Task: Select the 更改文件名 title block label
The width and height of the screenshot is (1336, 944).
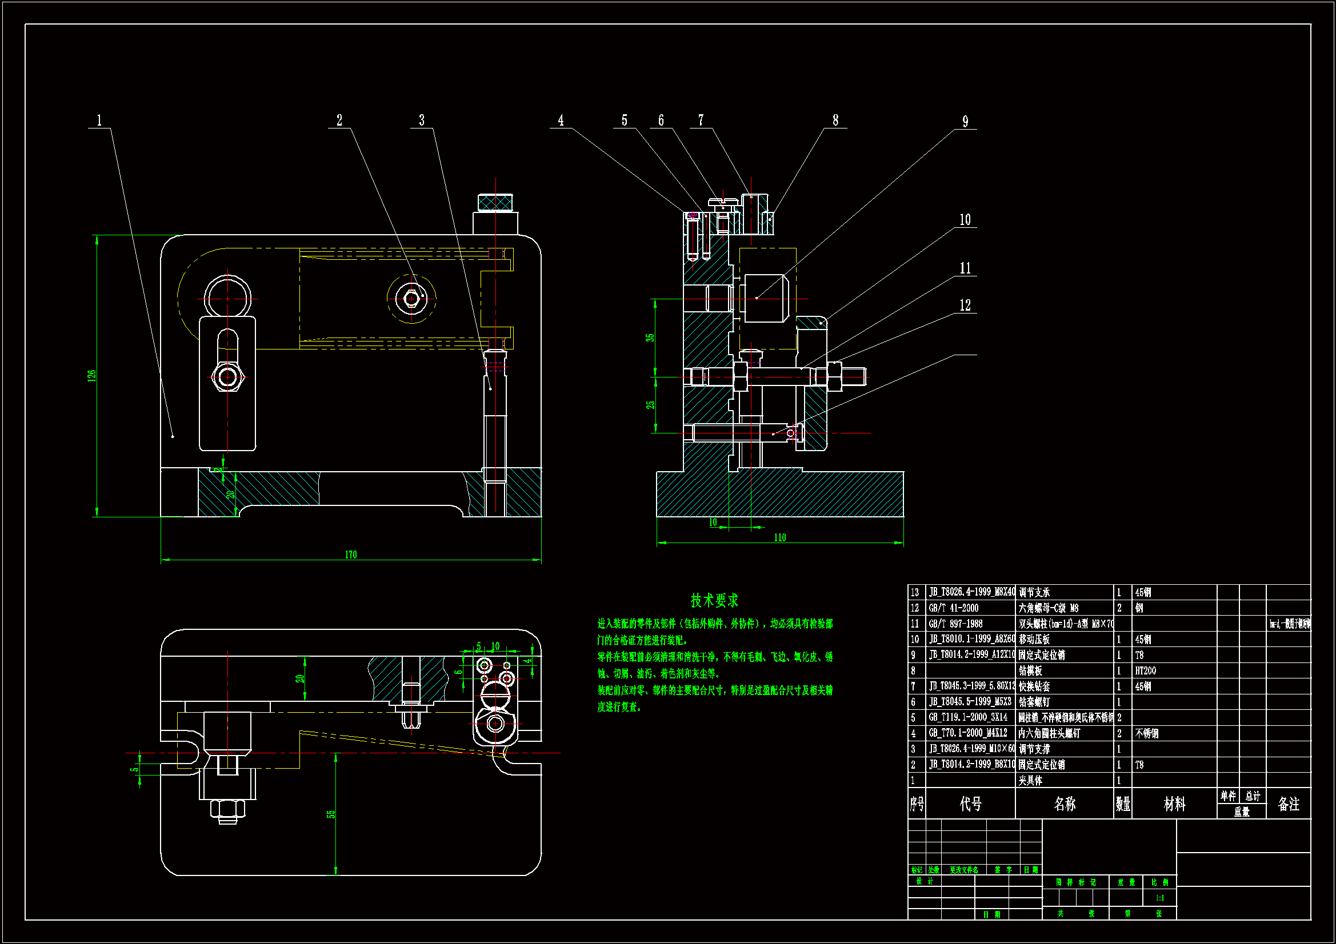Action: [x=963, y=870]
